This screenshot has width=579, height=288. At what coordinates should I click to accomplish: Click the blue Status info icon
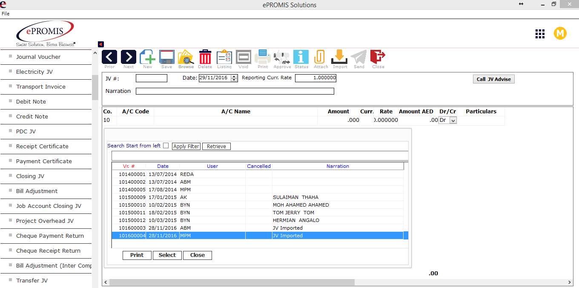301,57
